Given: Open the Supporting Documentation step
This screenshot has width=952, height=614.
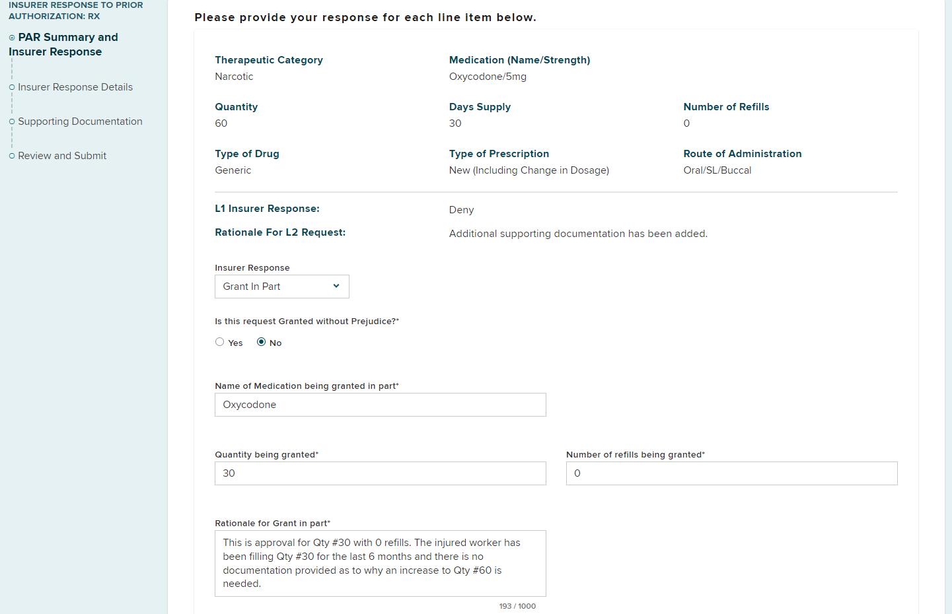Looking at the screenshot, I should click(x=80, y=121).
